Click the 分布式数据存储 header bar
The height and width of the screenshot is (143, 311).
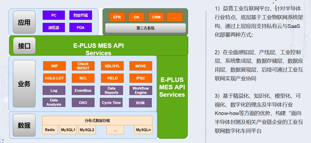point(97,120)
